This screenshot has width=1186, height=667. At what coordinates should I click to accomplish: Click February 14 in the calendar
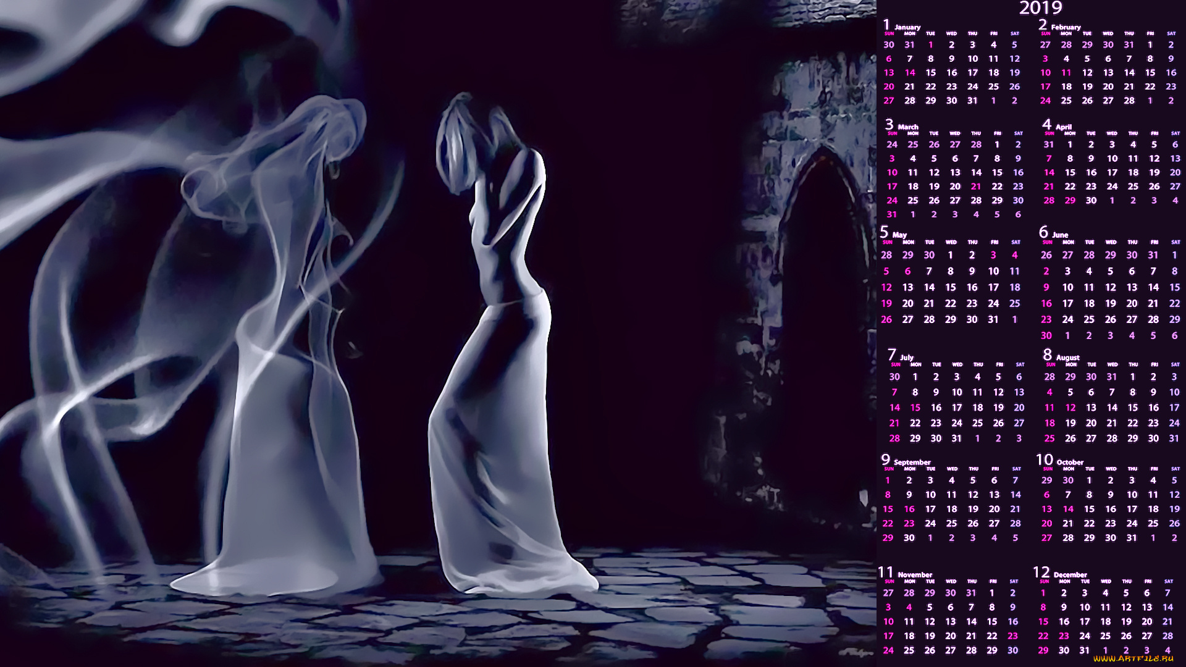pos(1129,73)
